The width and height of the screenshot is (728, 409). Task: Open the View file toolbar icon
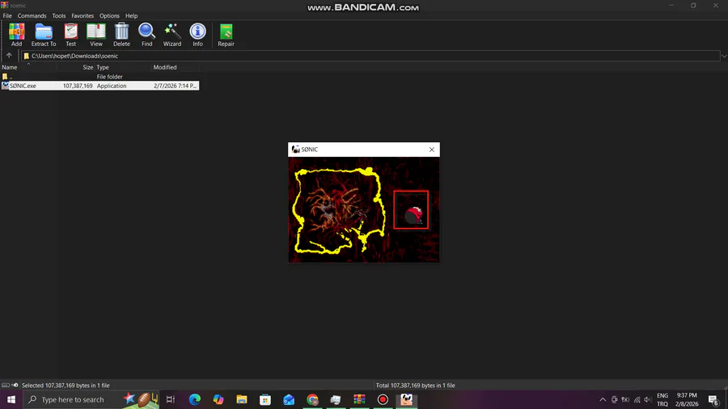pyautogui.click(x=96, y=35)
